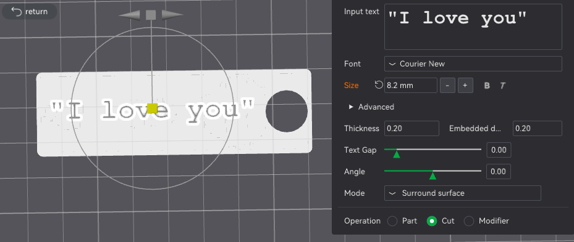Click the Angle numeric field

(x=499, y=172)
